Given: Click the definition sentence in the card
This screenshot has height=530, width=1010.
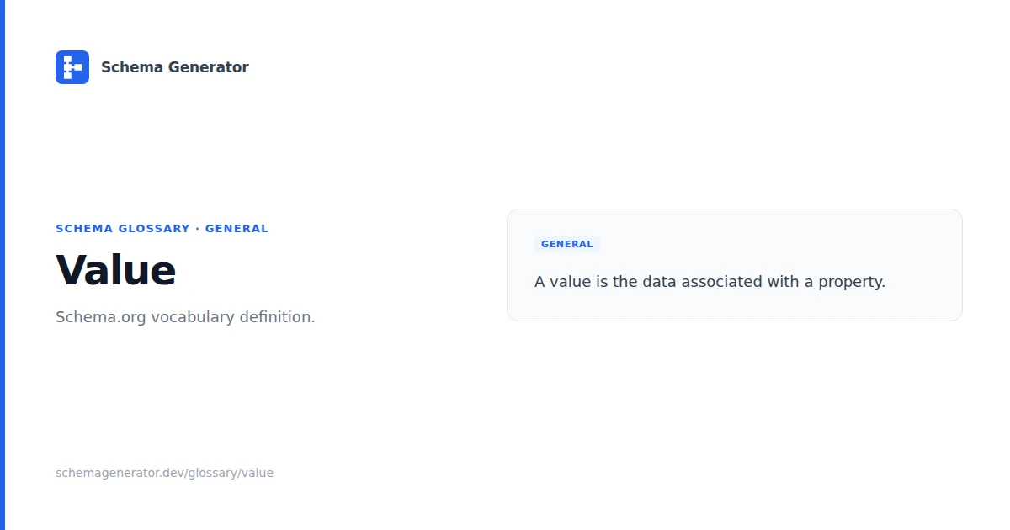Looking at the screenshot, I should tap(710, 282).
